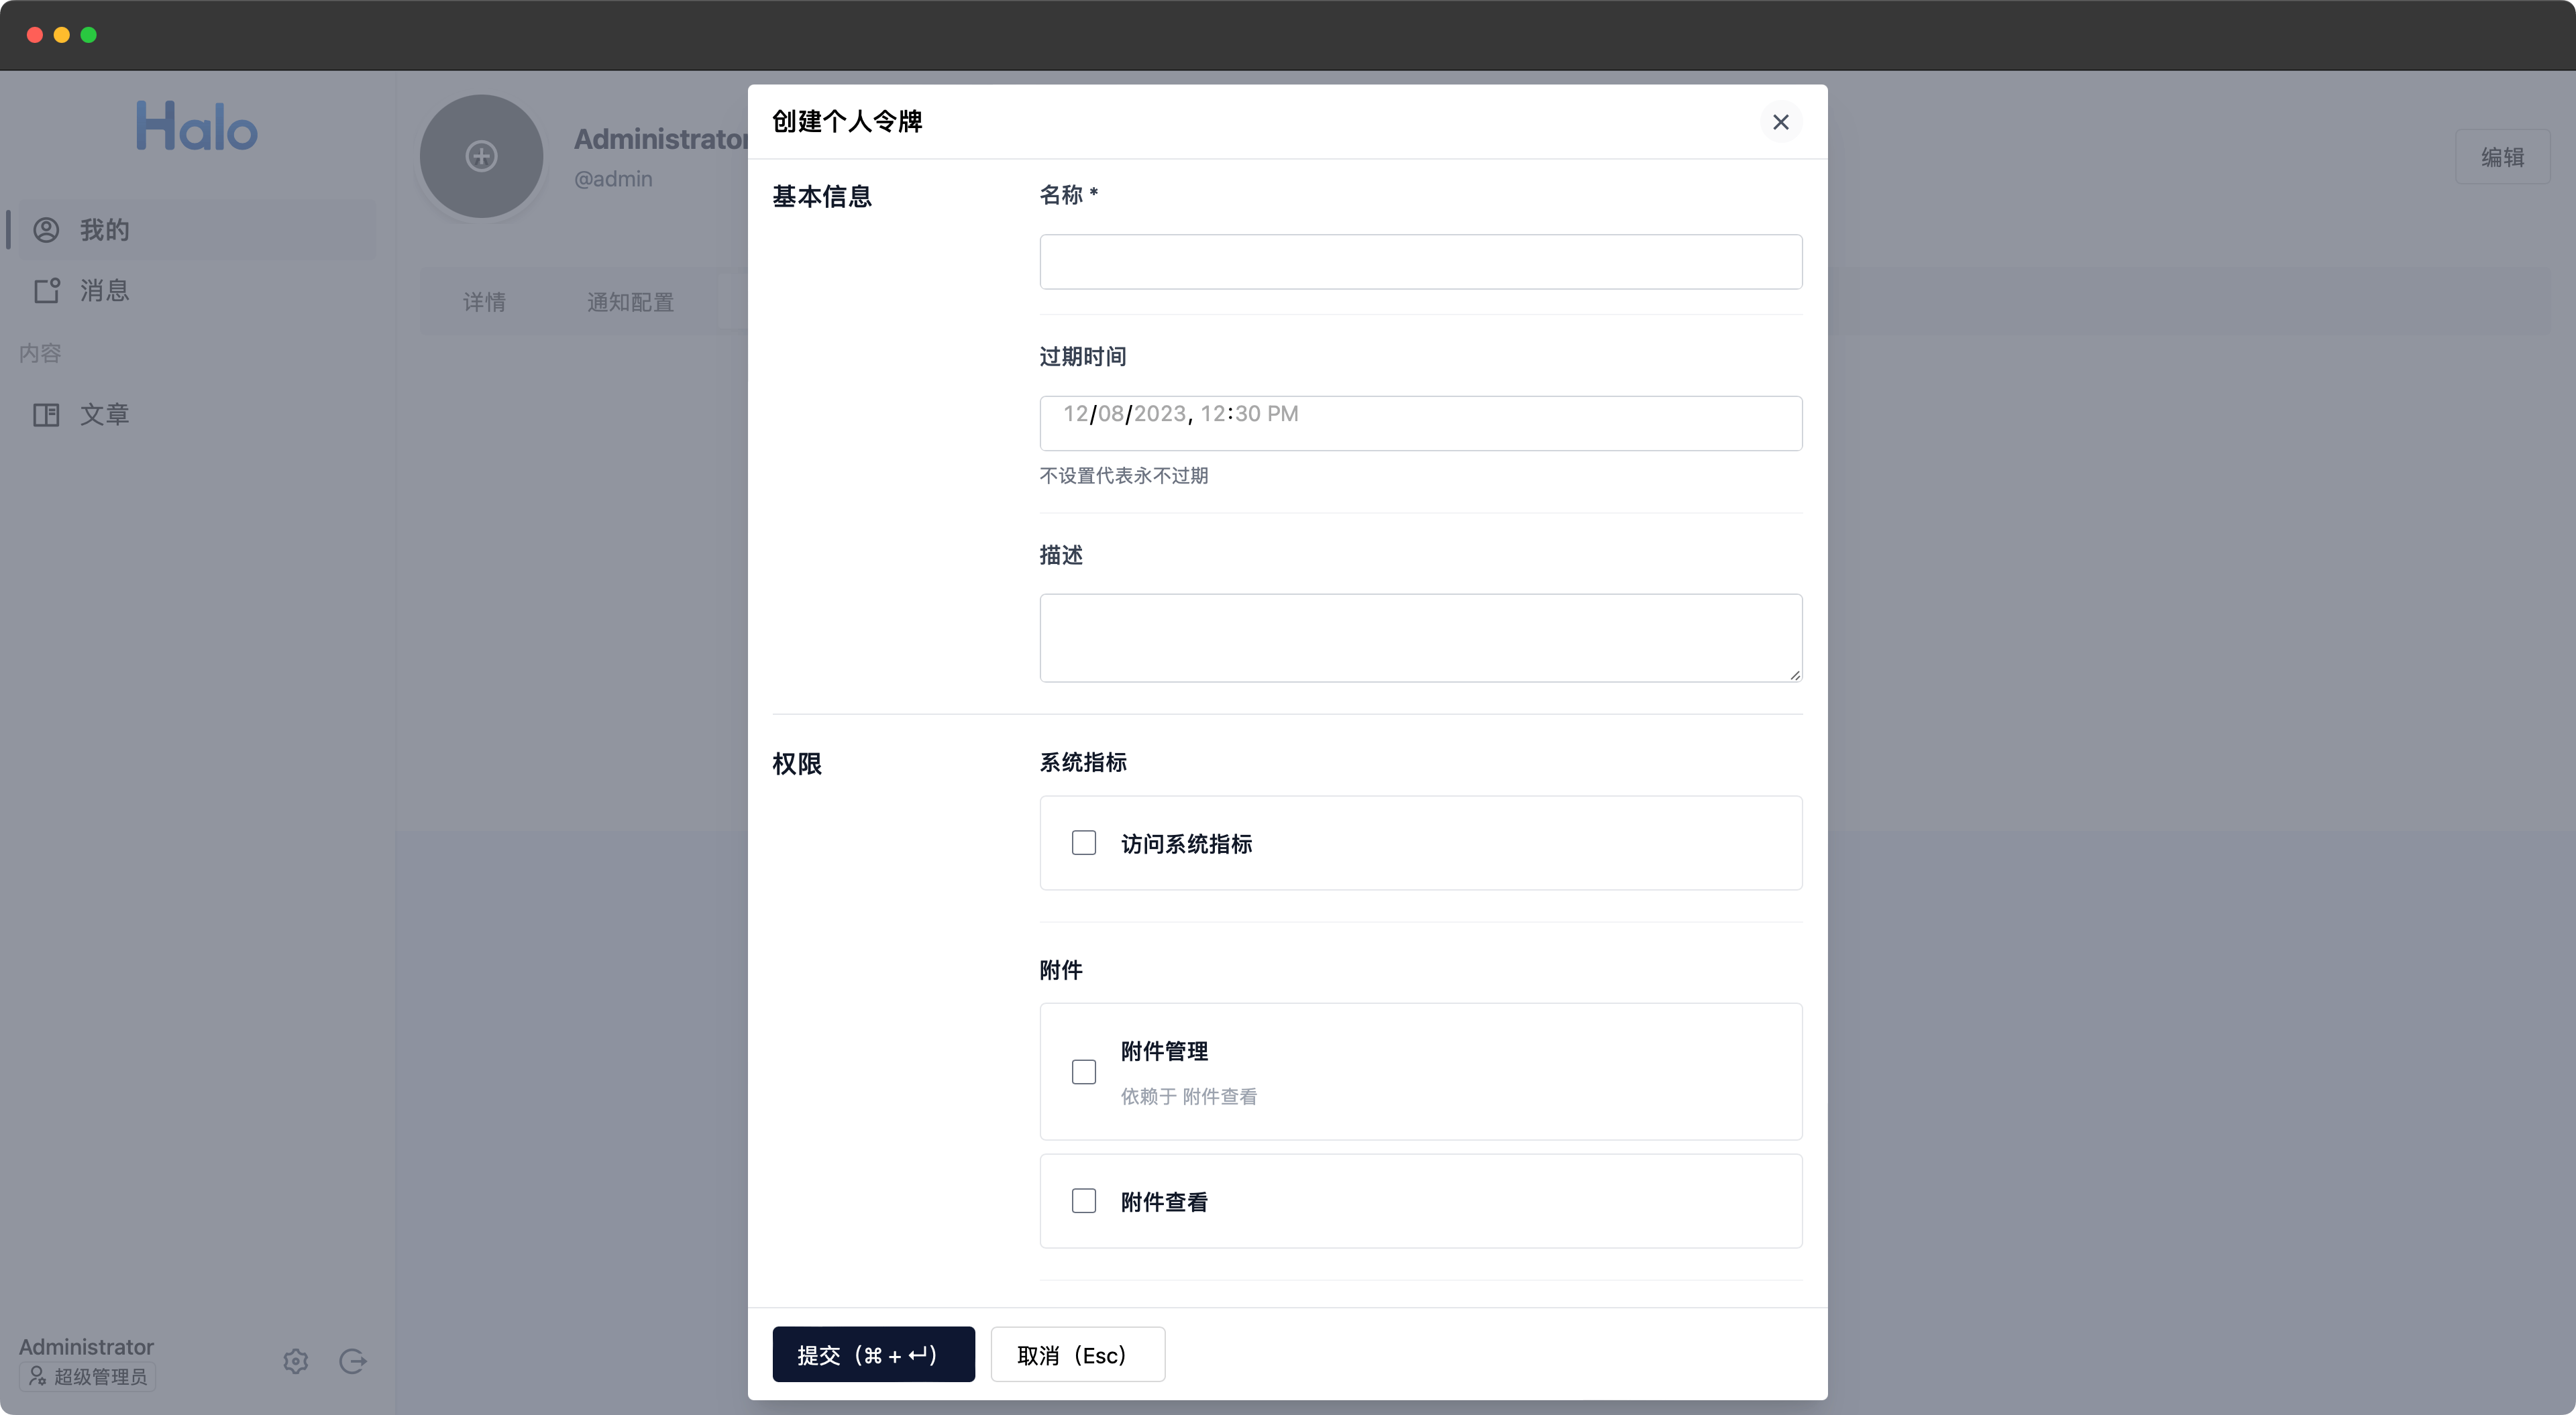Click the logout icon in sidebar footer
Screen dimensions: 2576x1415
pyautogui.click(x=353, y=1361)
